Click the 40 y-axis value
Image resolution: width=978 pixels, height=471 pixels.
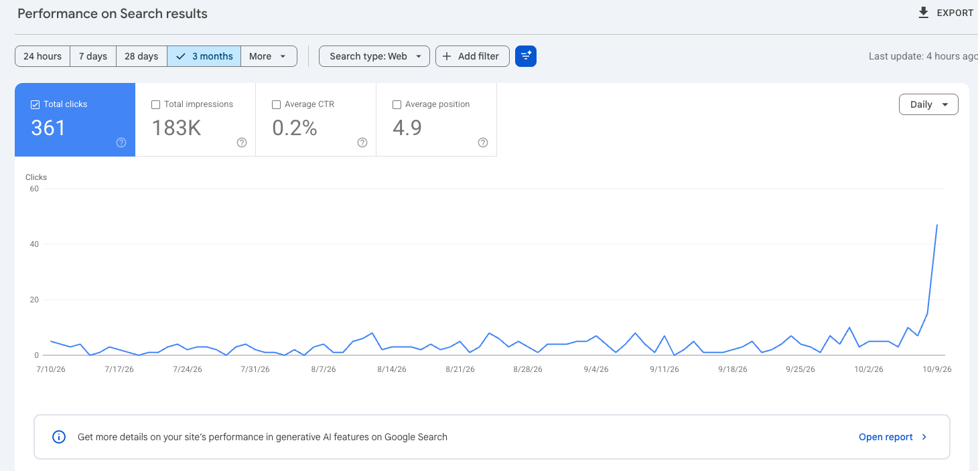pos(34,244)
